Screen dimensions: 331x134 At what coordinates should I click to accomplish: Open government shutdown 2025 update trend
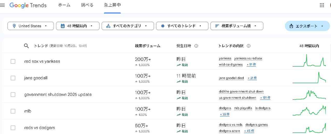pos(58,95)
